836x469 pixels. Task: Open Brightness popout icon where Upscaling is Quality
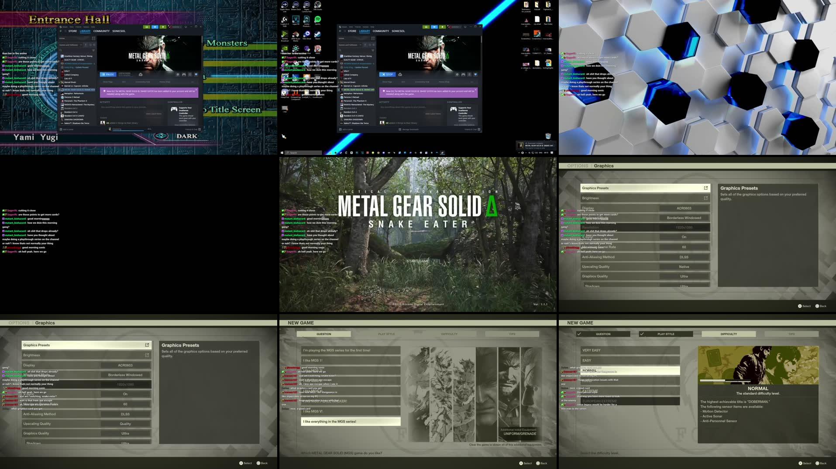point(147,355)
